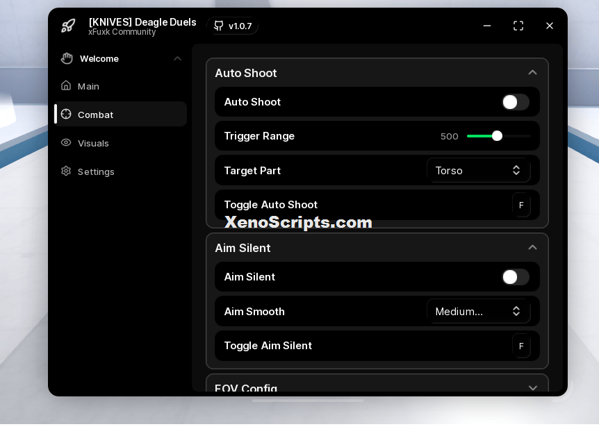Enable the Aim Silent toggle

pos(516,277)
